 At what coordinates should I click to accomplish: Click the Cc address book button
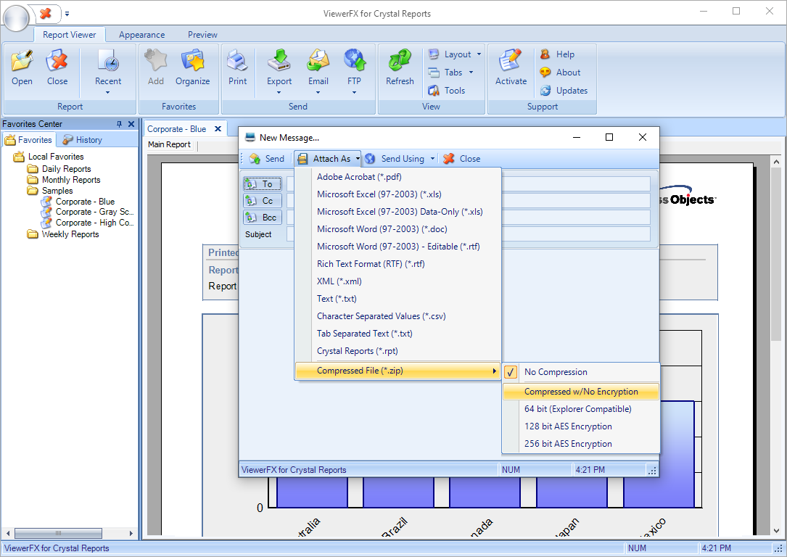[x=262, y=201]
